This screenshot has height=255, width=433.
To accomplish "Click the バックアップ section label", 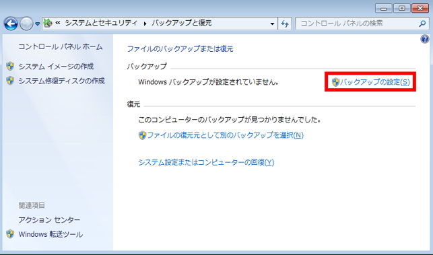I will point(147,66).
